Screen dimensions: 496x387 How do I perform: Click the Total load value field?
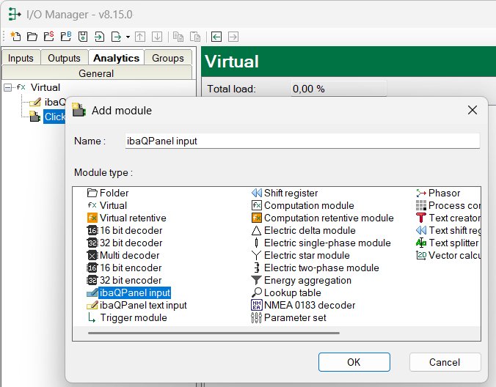(338, 89)
